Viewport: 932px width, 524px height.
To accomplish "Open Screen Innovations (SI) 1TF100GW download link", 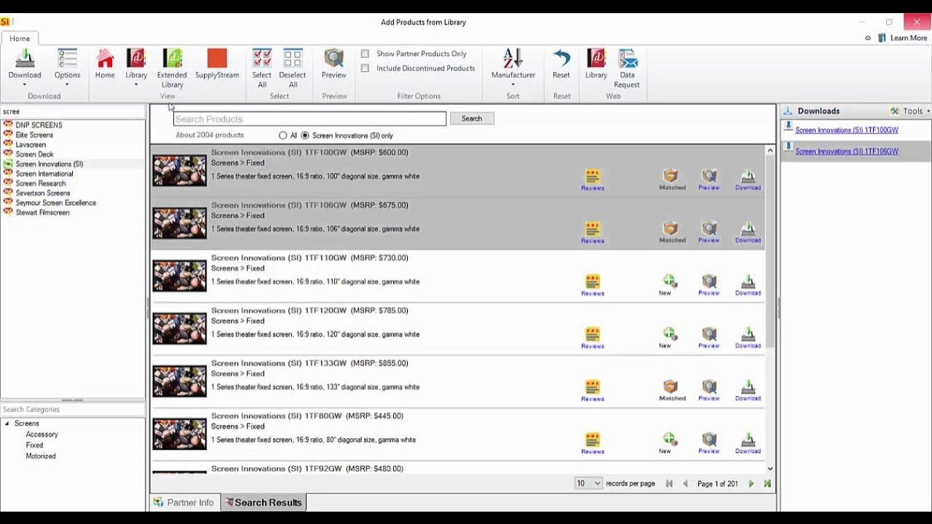I will tap(847, 130).
